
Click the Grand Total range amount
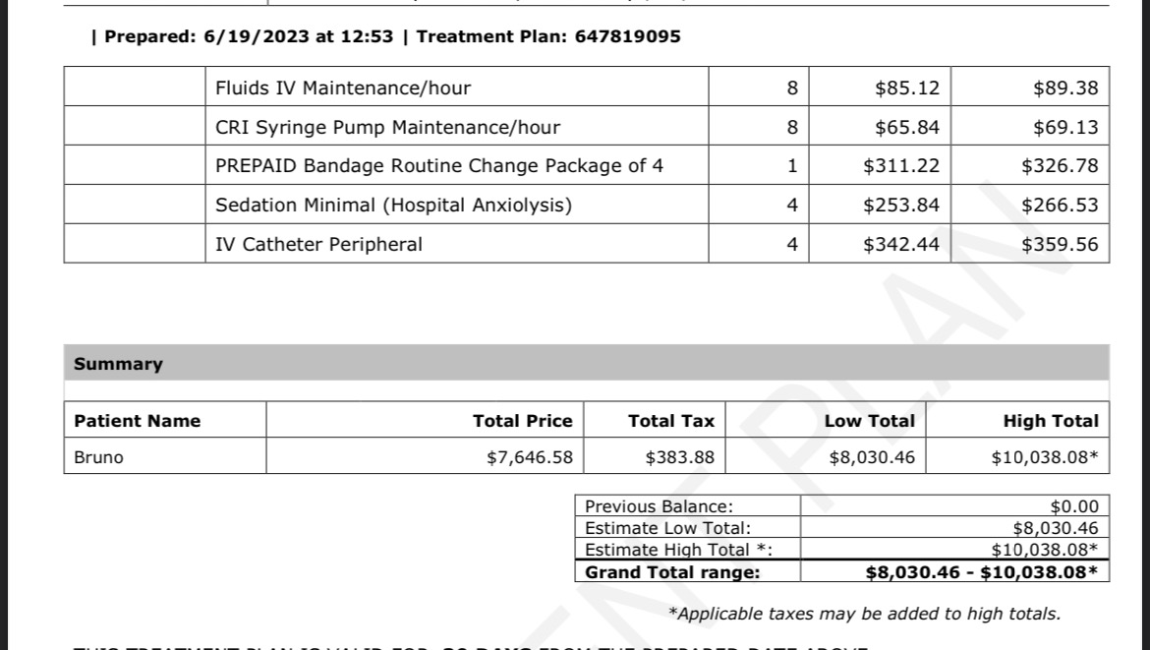pos(980,572)
